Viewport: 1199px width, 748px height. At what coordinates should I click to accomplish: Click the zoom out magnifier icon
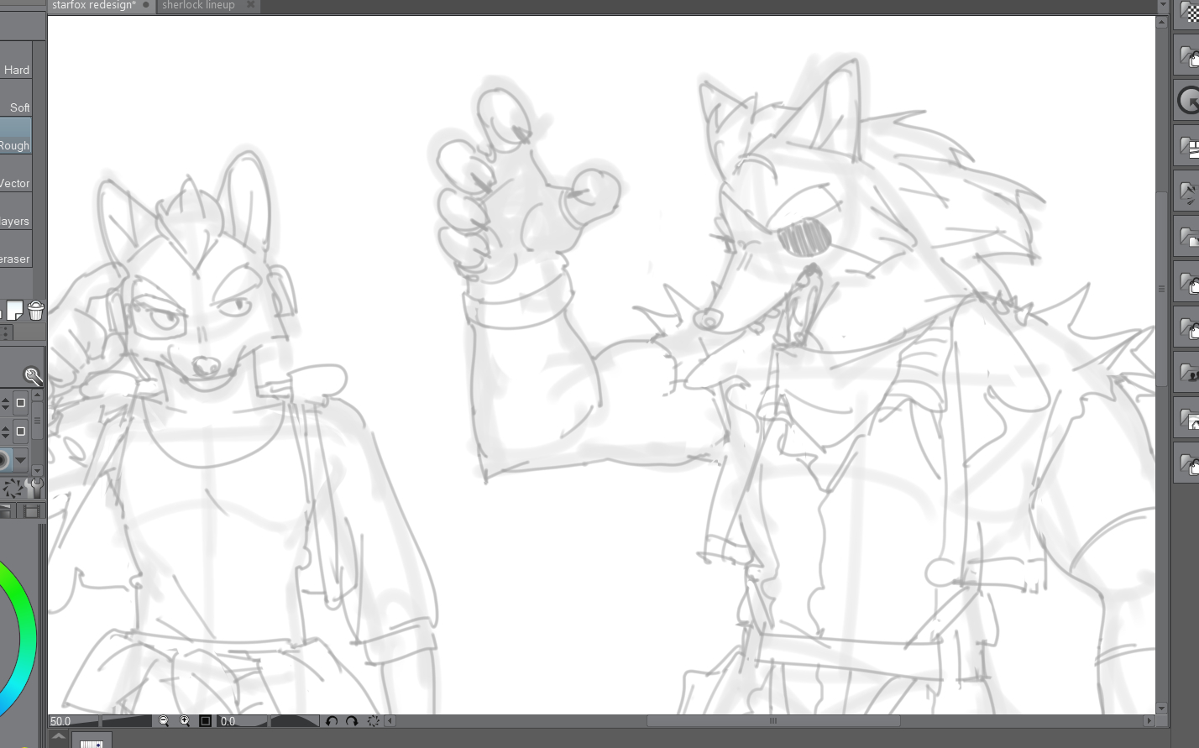(x=164, y=721)
